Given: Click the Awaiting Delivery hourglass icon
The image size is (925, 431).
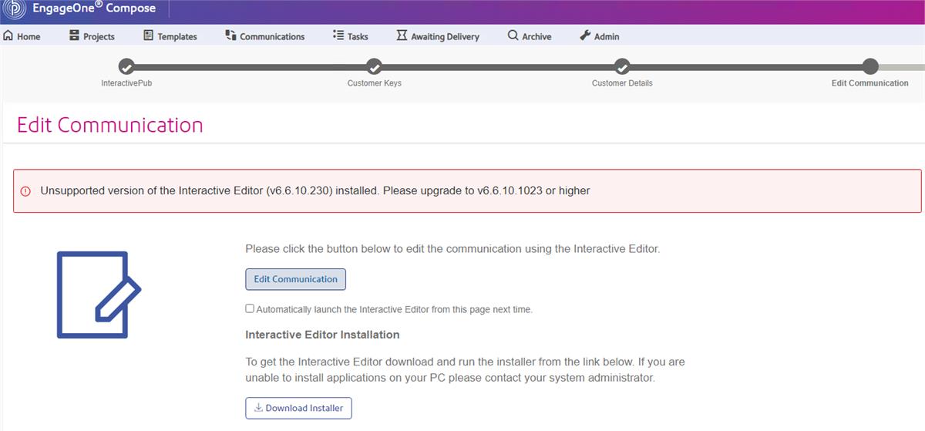Looking at the screenshot, I should (x=402, y=35).
